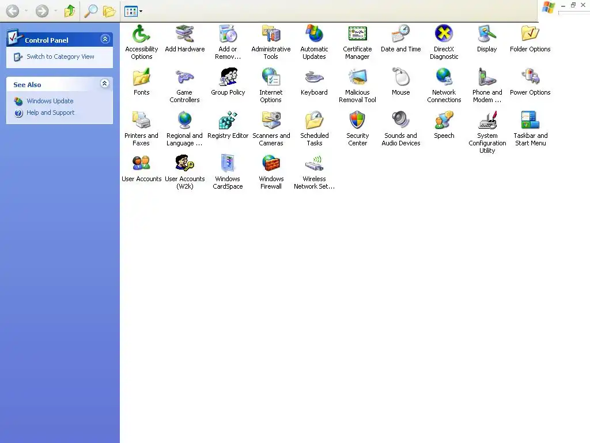
Task: Open Regional and Language options icon
Action: point(185,121)
